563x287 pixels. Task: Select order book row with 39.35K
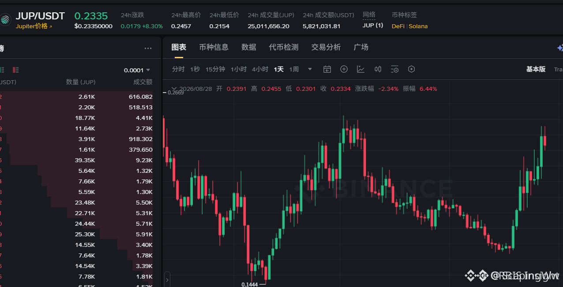[x=76, y=160]
